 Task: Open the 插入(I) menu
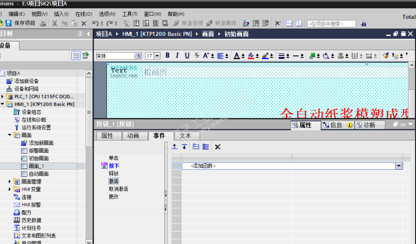click(x=61, y=14)
